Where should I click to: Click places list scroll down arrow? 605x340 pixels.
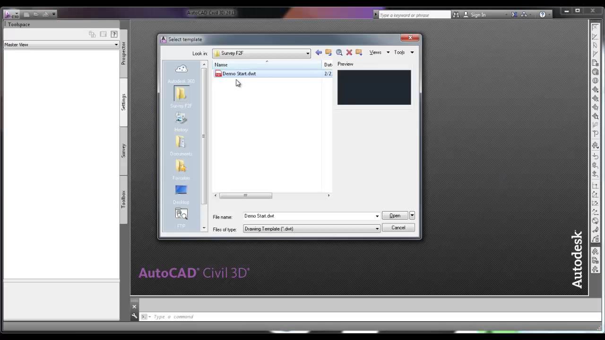tap(204, 228)
